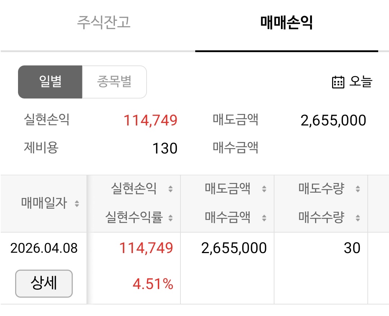Click the 실현손익 column header label
Image resolution: width=389 pixels, height=316 pixels.
[134, 189]
